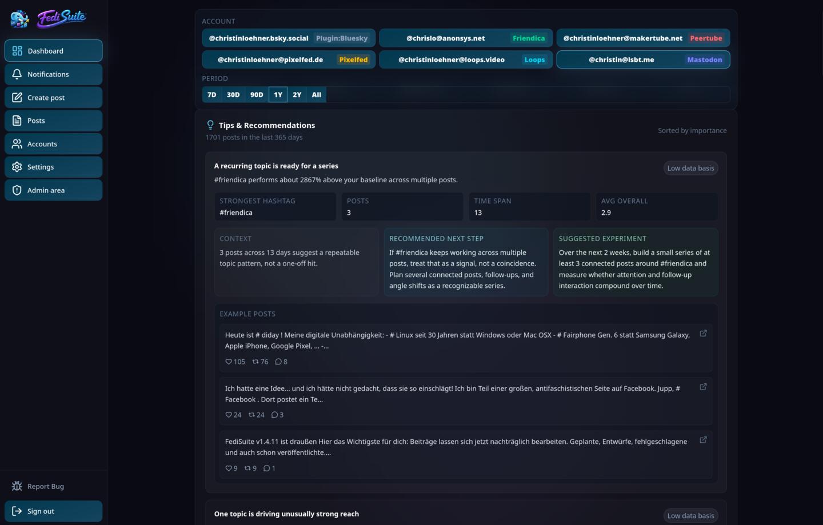The image size is (823, 525).
Task: Click the AVG OVERALL stat showing 2.9
Action: [x=657, y=207]
